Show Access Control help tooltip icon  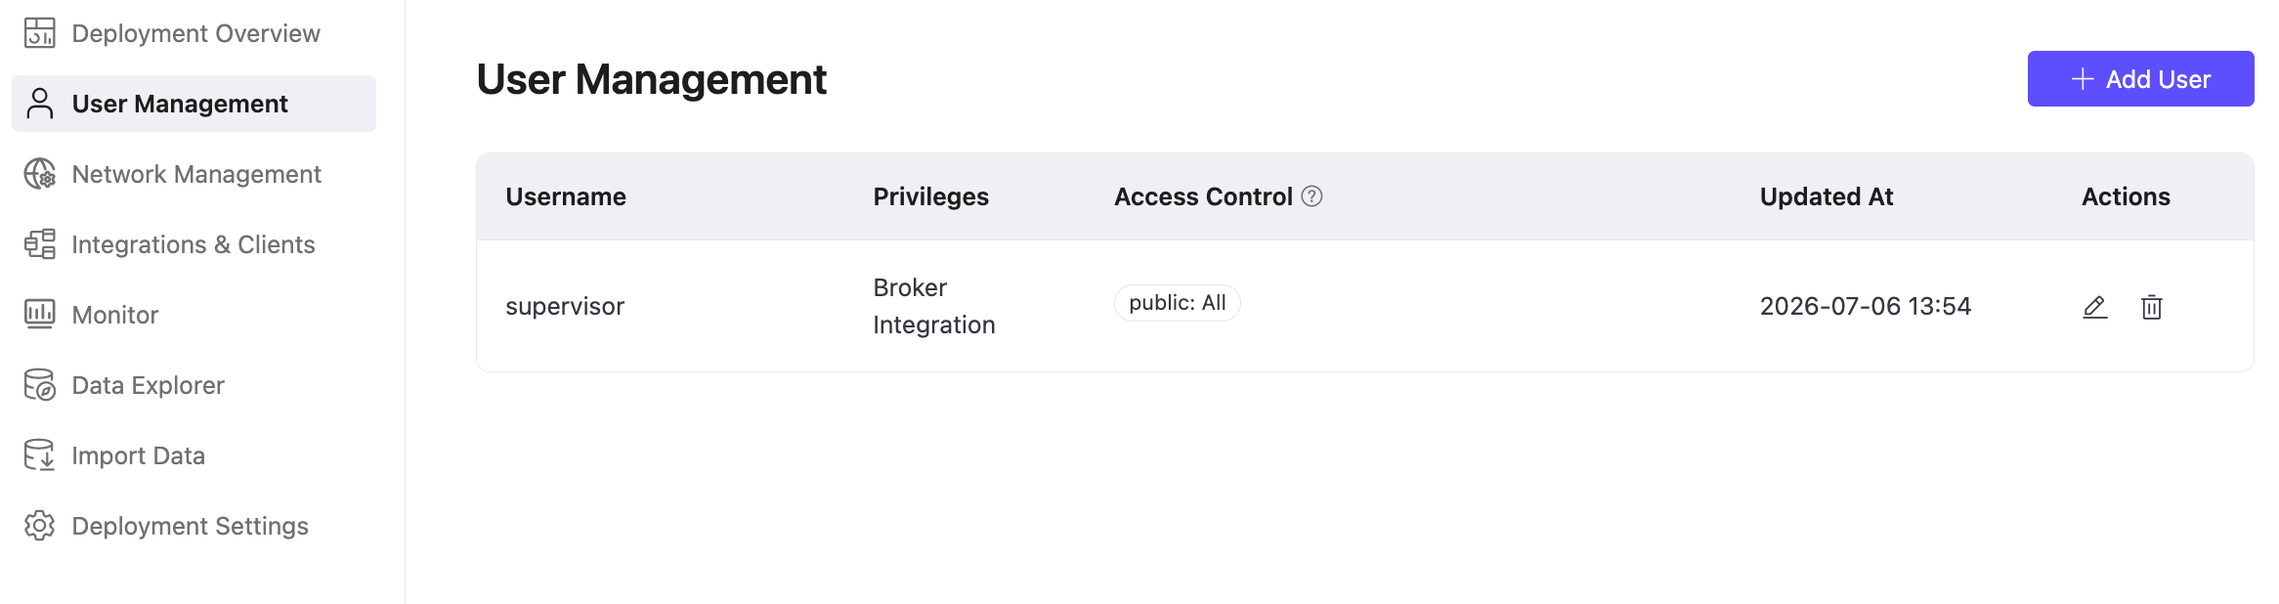point(1311,196)
